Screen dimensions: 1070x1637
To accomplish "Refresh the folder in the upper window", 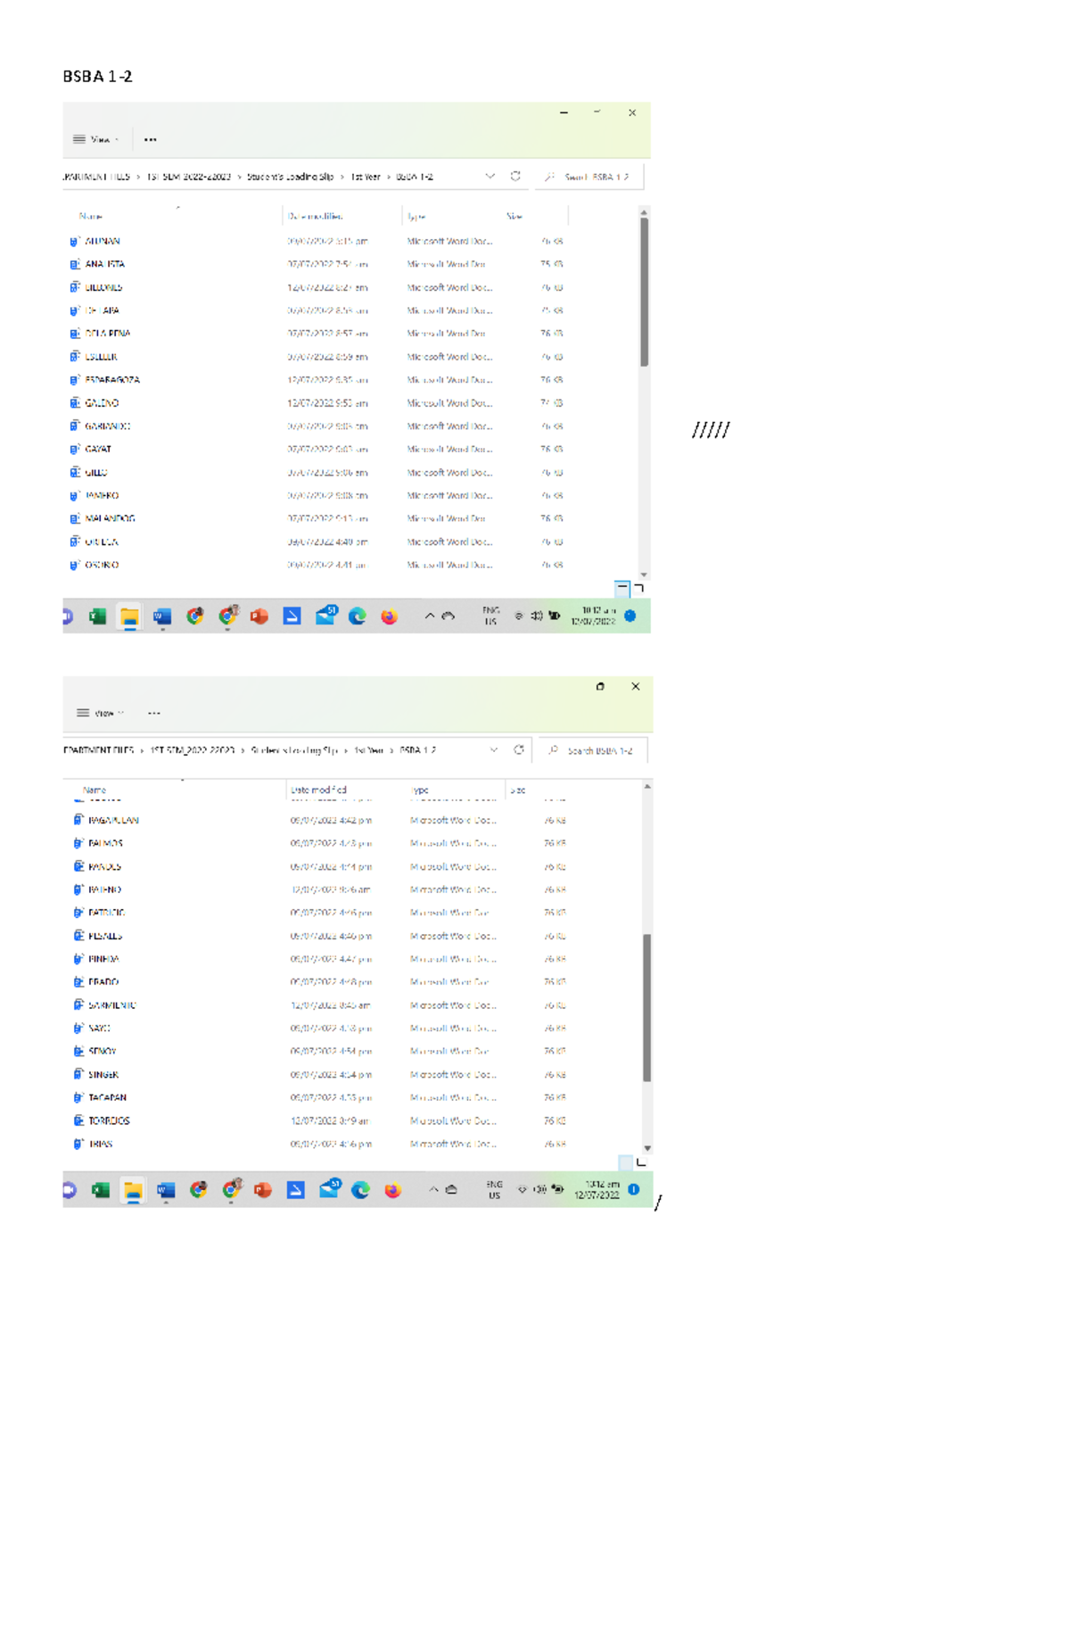I will 515,177.
